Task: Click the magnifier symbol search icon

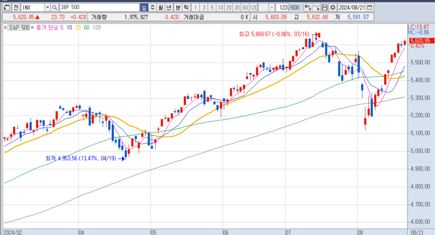Action: (x=54, y=8)
